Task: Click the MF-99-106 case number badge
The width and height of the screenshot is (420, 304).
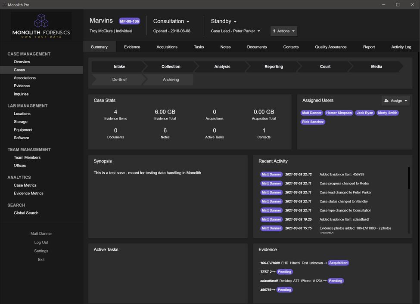Action: coord(129,21)
